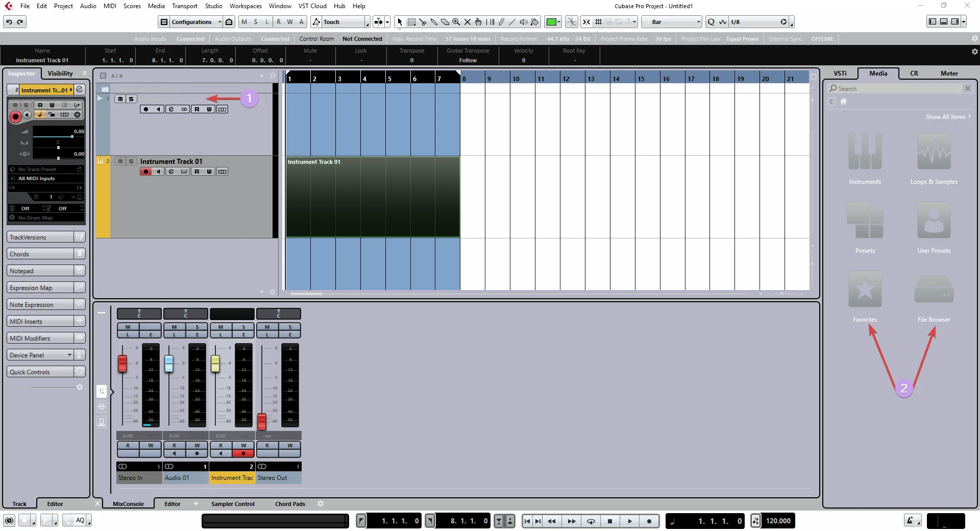Toggle Solo on Instrument Track 01

131,161
